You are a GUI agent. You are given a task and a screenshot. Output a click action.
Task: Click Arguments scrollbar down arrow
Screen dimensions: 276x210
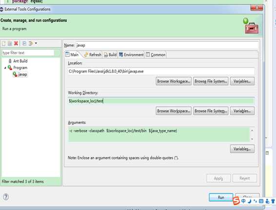252,139
